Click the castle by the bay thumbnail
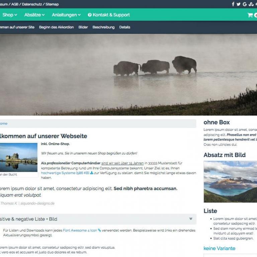Image resolution: width=257 pixels, height=257 pixels. click(18, 157)
